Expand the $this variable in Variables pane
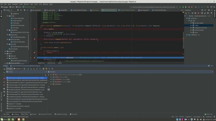The height and width of the screenshot is (121, 216). [x=51, y=75]
